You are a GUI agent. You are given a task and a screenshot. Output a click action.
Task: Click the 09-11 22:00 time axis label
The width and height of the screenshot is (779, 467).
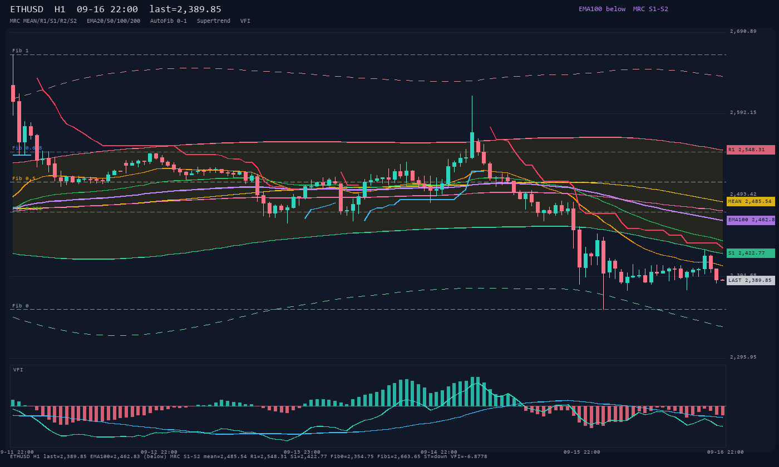tap(17, 452)
